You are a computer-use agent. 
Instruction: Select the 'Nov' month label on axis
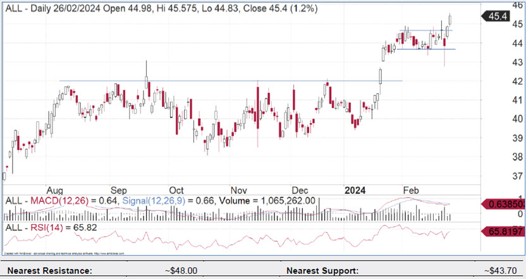238,191
